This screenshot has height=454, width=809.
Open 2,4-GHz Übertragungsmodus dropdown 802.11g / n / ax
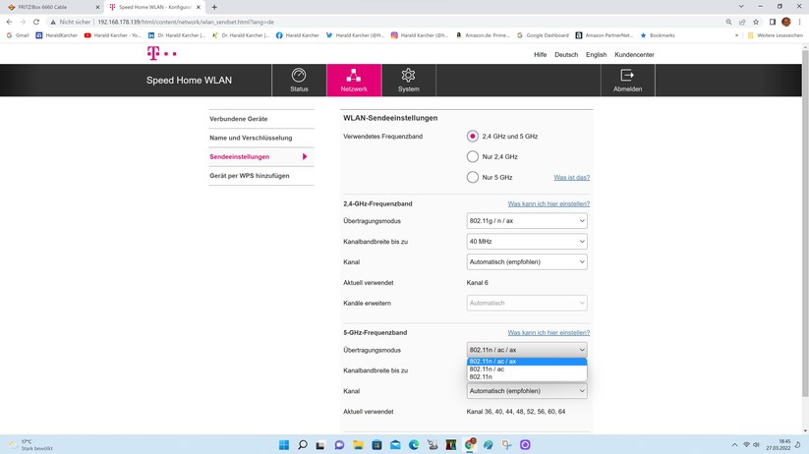[x=527, y=221]
